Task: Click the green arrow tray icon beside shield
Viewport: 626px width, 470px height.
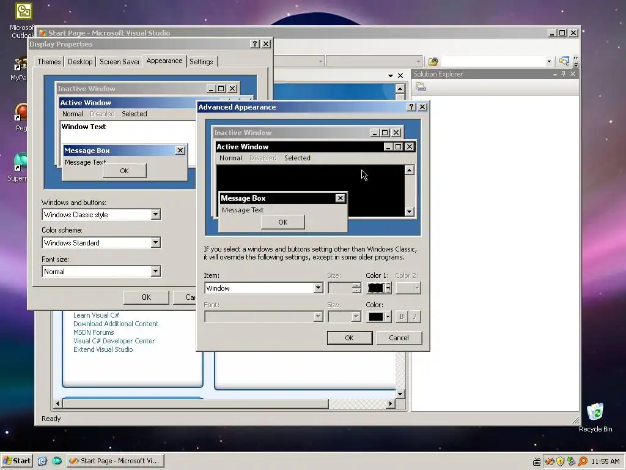Action: [x=572, y=461]
